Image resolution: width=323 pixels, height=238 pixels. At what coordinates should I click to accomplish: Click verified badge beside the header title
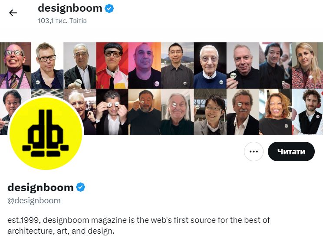pyautogui.click(x=109, y=9)
